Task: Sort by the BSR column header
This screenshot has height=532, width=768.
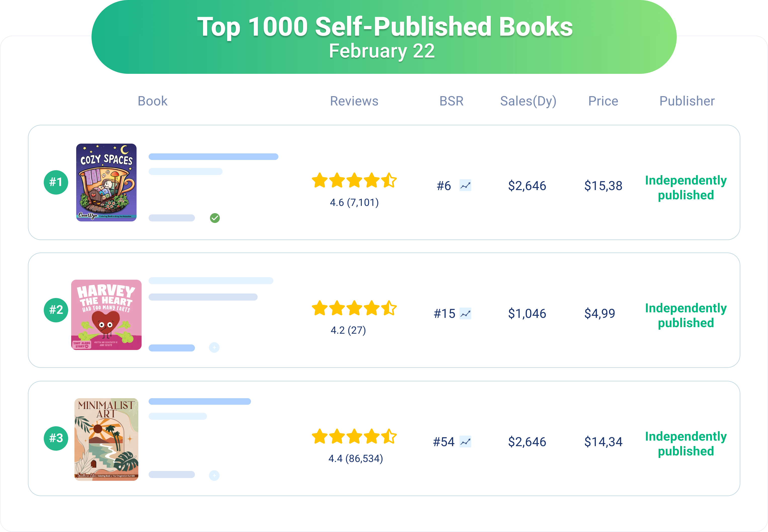Action: [x=451, y=101]
